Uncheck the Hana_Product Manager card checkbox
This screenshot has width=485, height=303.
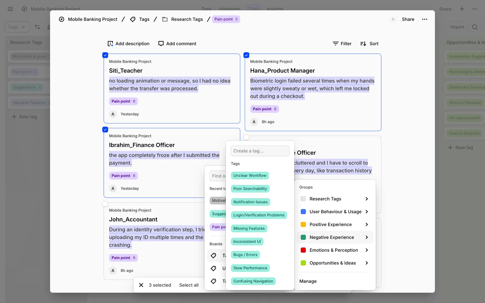(246, 55)
